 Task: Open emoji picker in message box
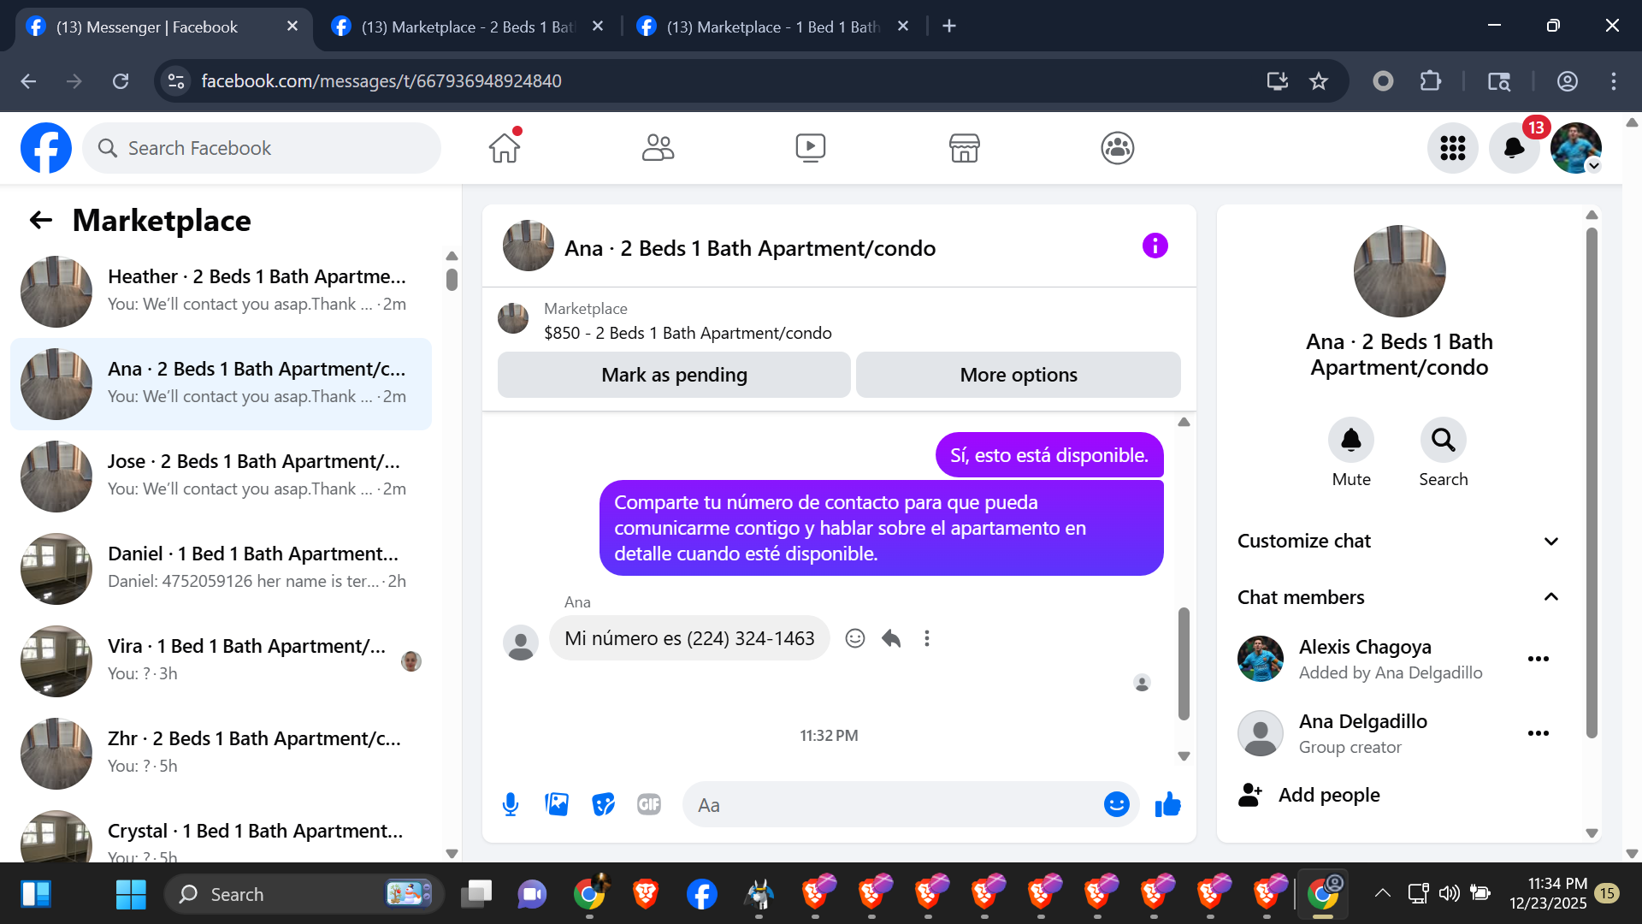pos(1116,804)
